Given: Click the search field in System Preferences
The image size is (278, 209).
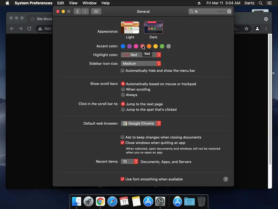Looking at the screenshot, I should (210, 11).
